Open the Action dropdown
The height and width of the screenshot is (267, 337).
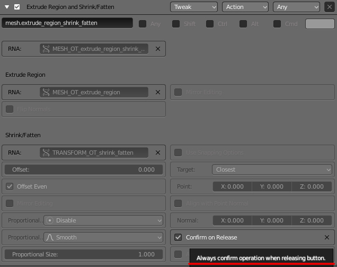click(x=245, y=7)
